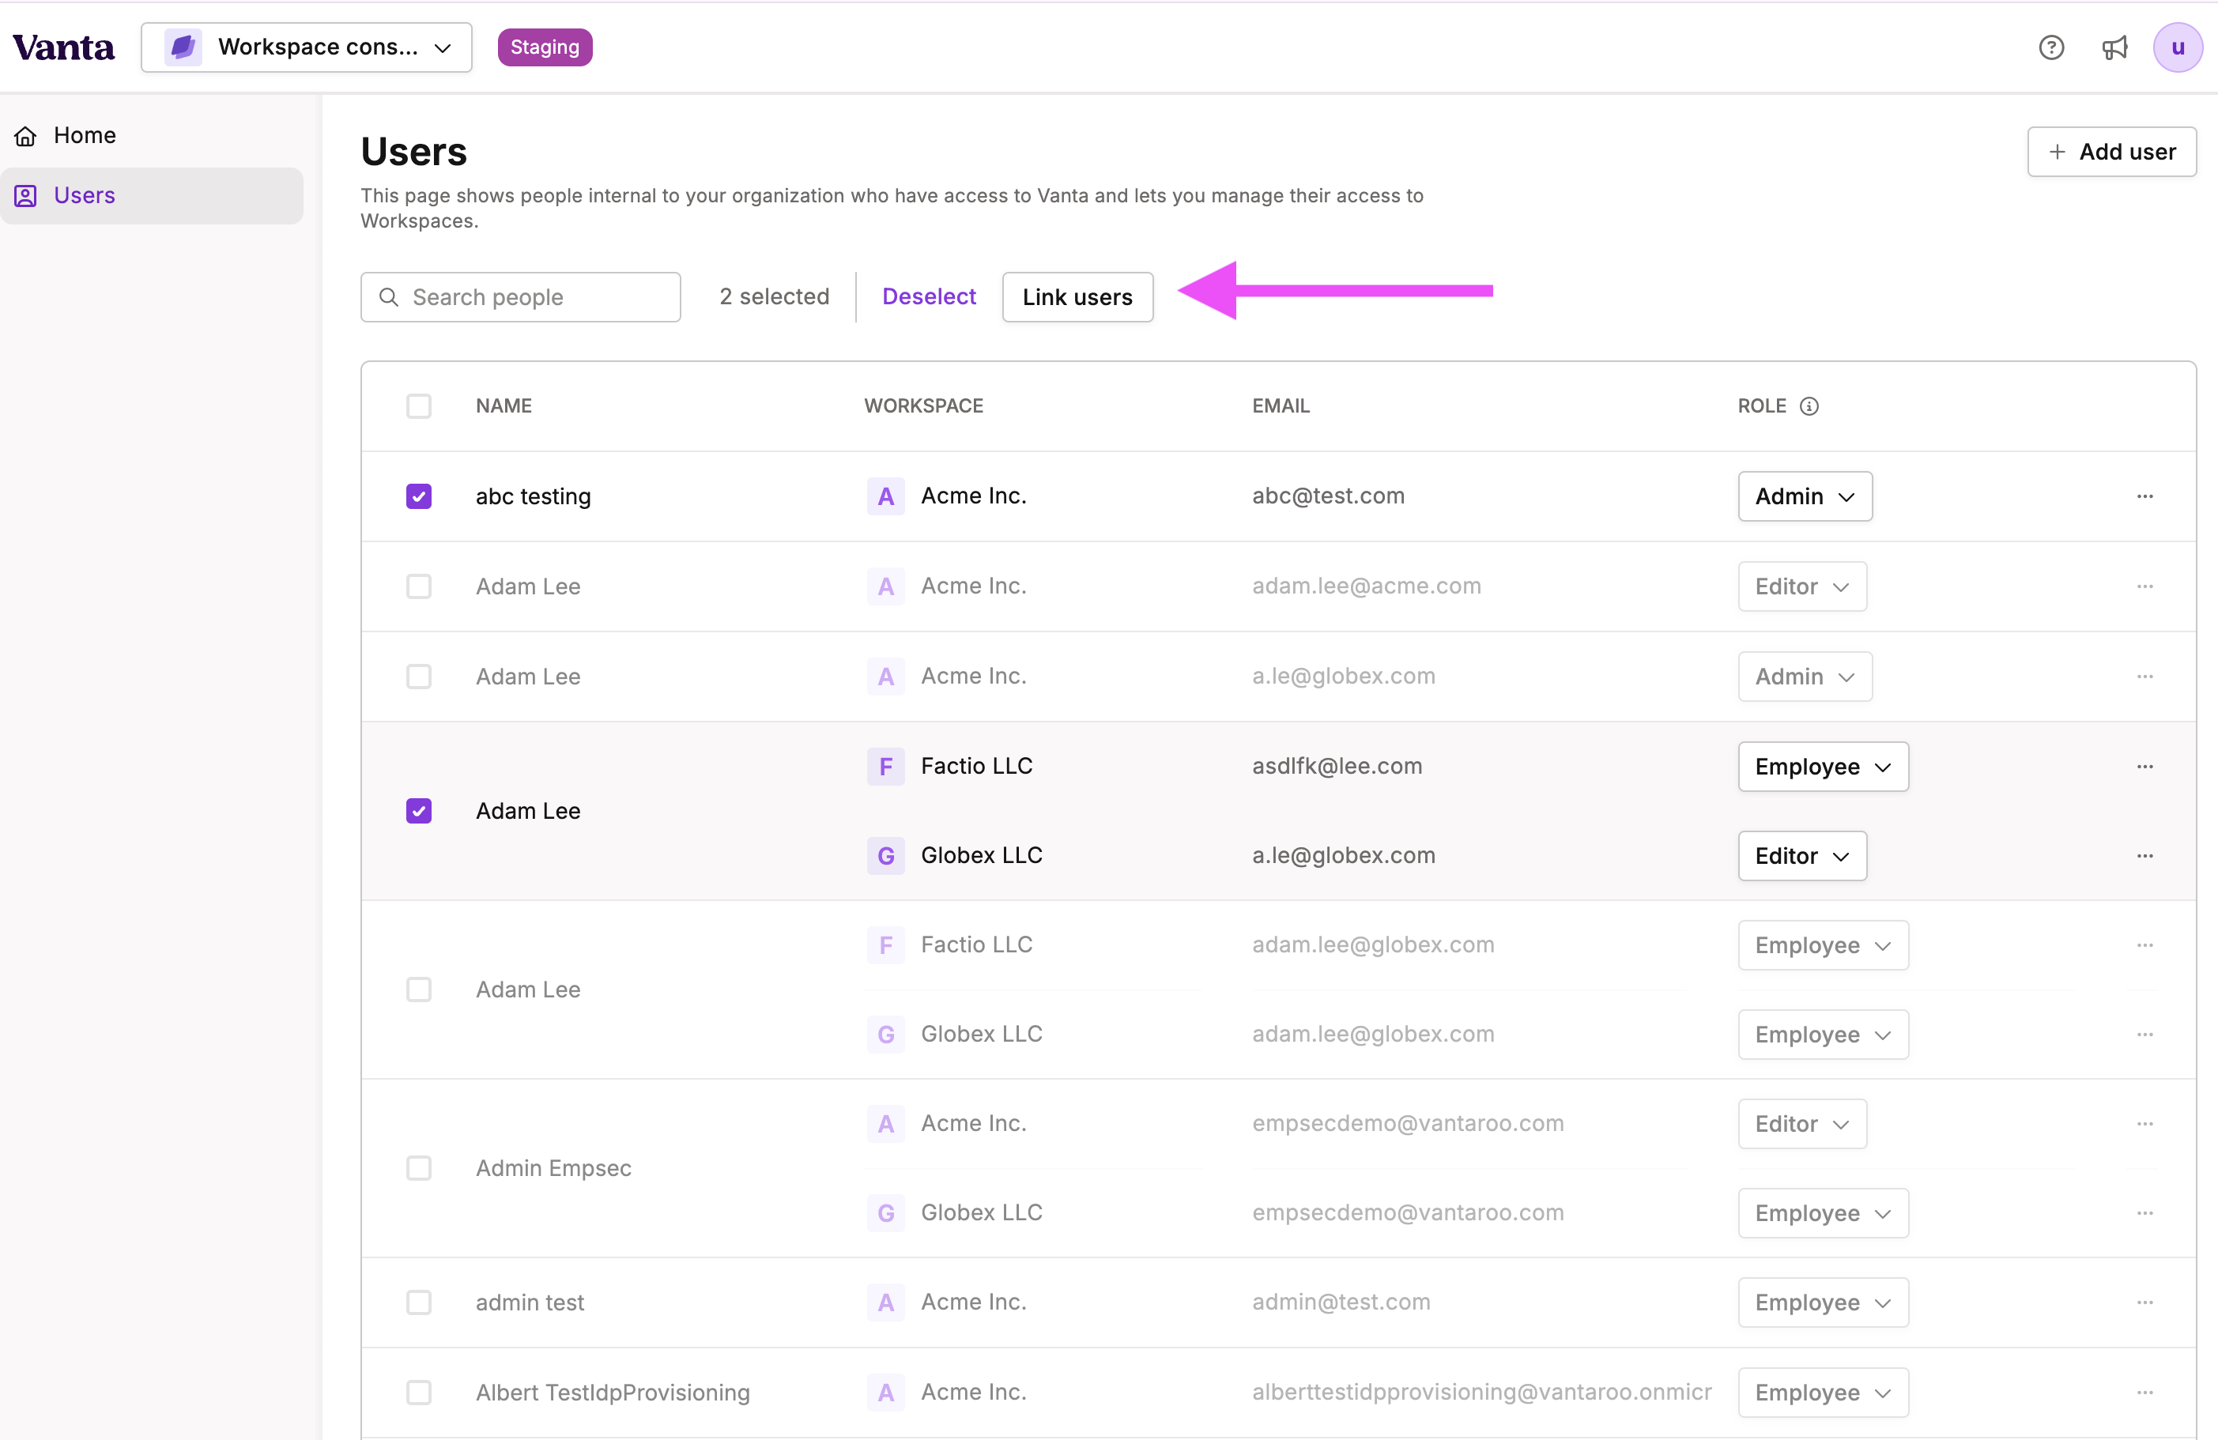Viewport: 2218px width, 1440px height.
Task: Open the announcements megaphone icon
Action: pos(2114,47)
